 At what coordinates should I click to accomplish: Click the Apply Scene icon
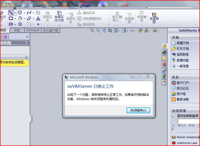point(146,31)
